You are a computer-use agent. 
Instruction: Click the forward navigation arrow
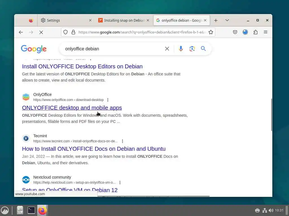click(31, 32)
